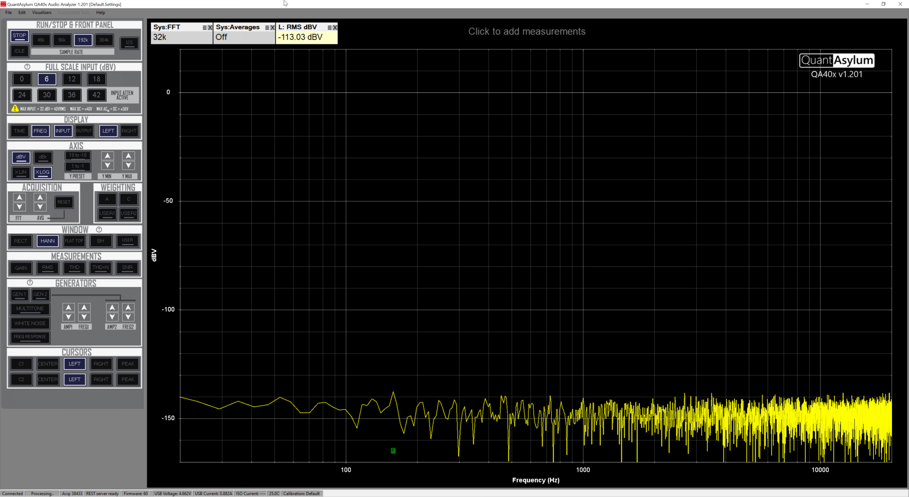Decrease FFT size with down arrow
The height and width of the screenshot is (497, 909).
click(x=19, y=207)
